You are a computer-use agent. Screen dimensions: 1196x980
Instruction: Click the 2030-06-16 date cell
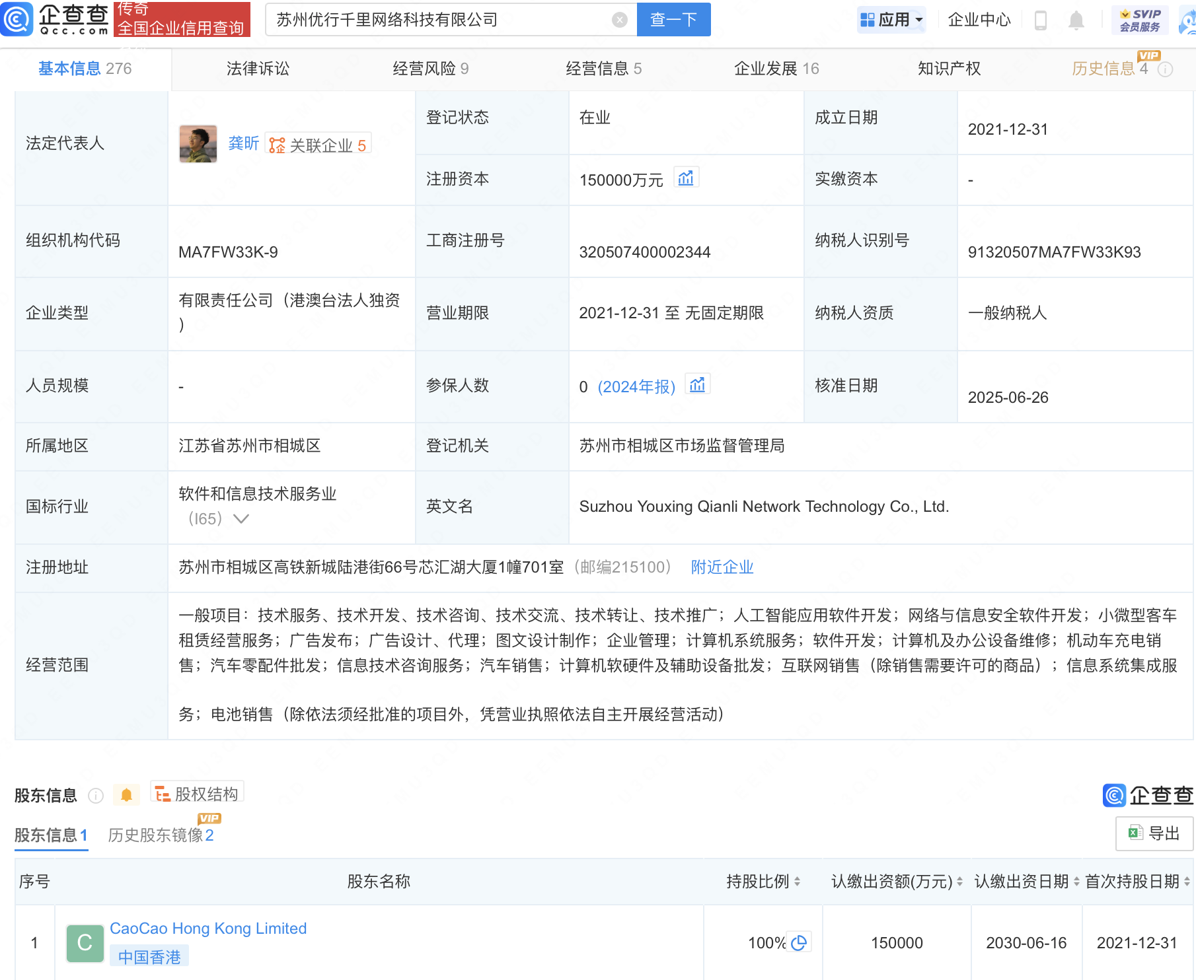[1027, 943]
